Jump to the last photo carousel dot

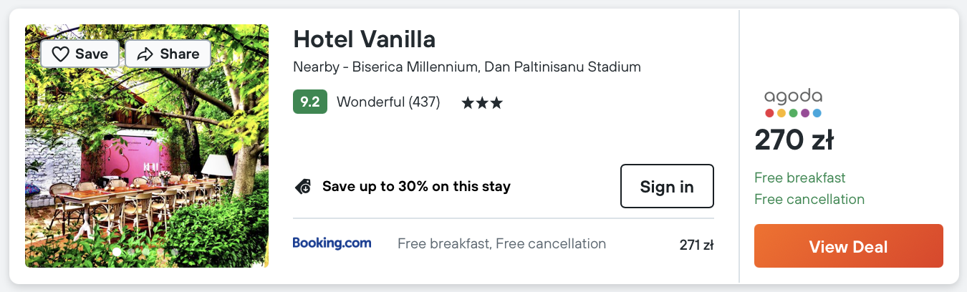175,251
